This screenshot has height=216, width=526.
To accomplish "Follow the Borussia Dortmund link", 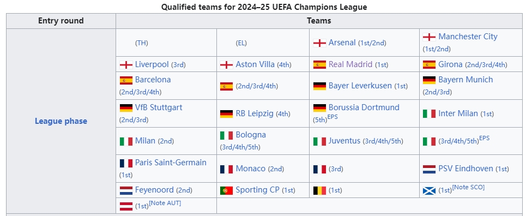I will 364,107.
